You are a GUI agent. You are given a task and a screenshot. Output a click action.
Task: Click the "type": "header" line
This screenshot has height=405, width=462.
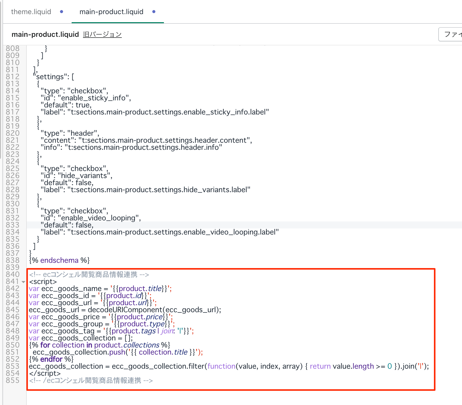point(70,133)
